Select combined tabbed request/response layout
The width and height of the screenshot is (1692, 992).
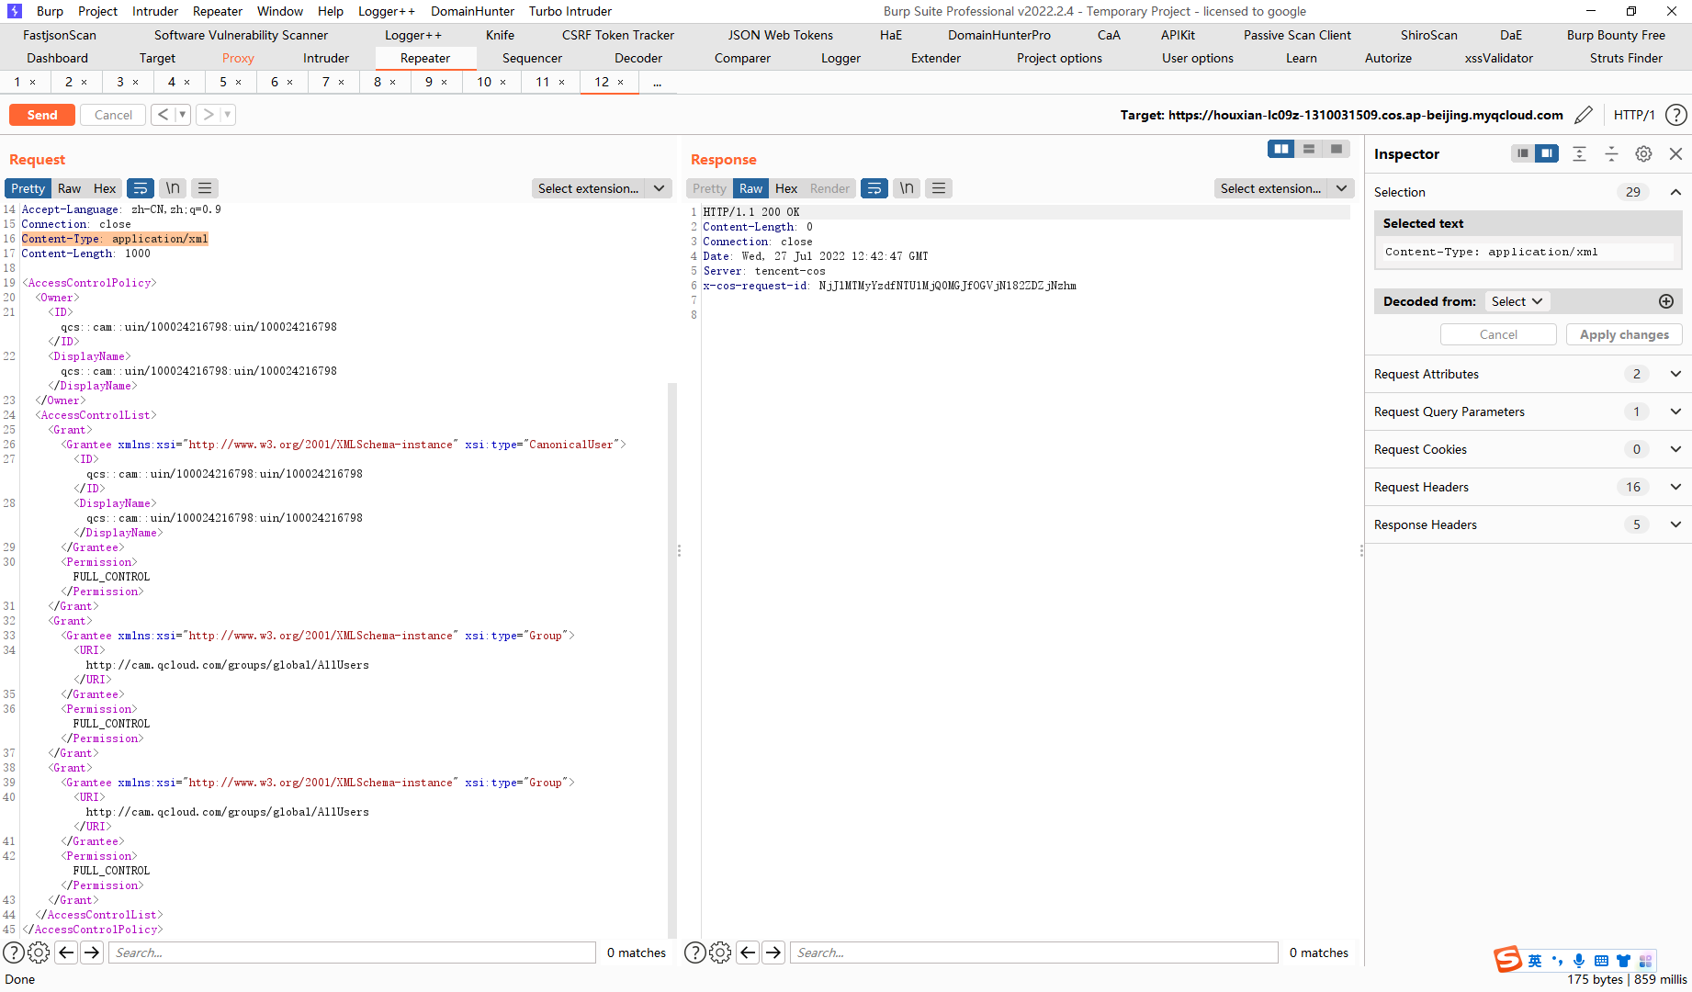pyautogui.click(x=1337, y=149)
